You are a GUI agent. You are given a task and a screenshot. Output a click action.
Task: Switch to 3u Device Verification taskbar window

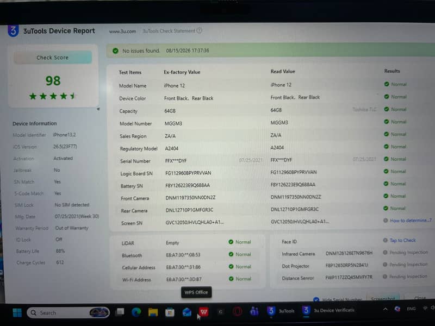(x=328, y=310)
